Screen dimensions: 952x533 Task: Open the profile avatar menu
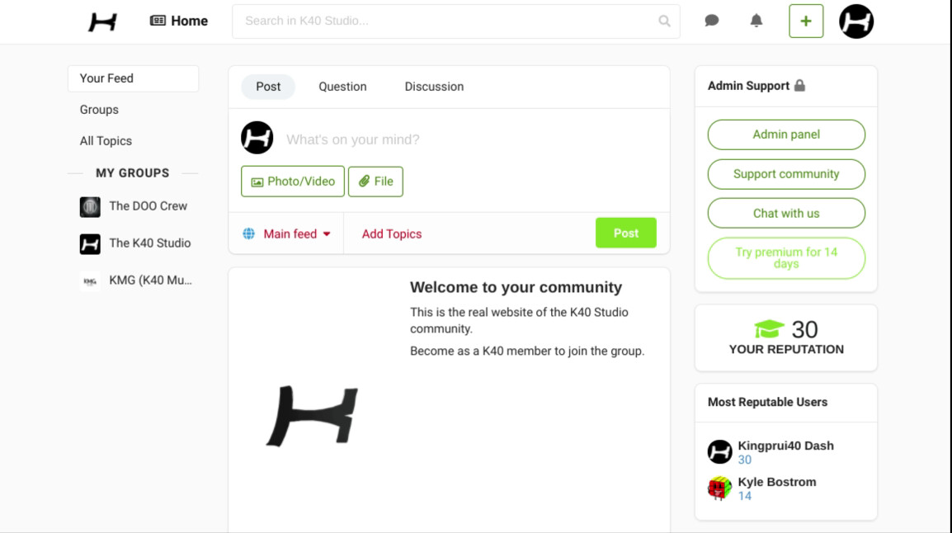pos(855,21)
